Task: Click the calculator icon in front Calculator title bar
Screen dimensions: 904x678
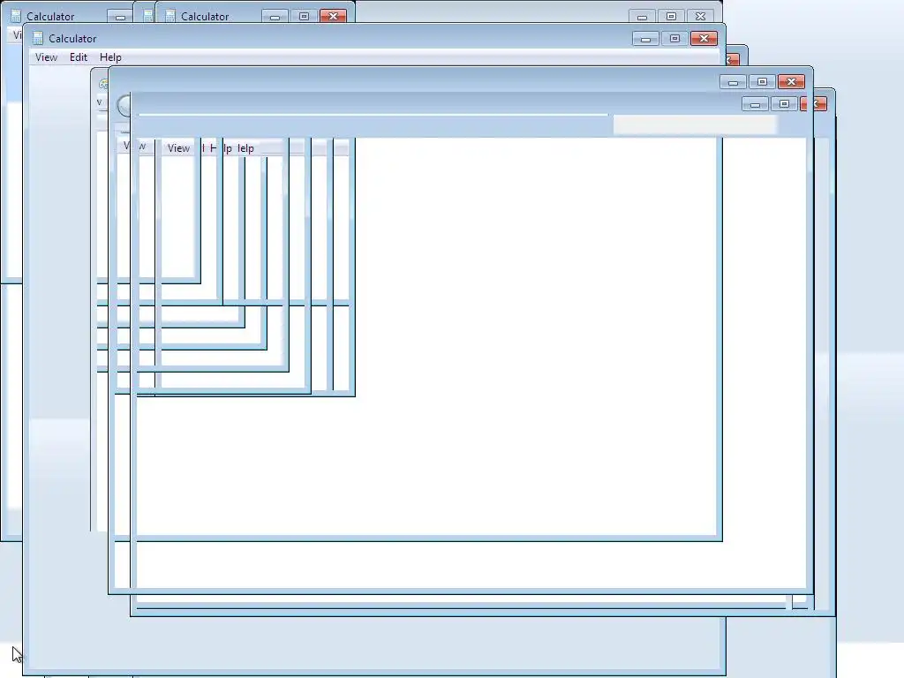Action: tap(38, 39)
